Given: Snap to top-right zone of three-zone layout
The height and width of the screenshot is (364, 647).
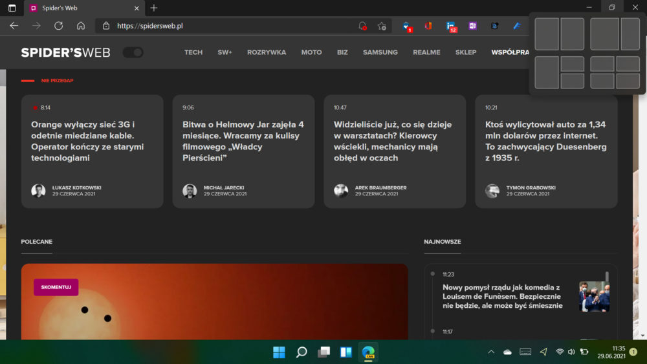Looking at the screenshot, I should tap(573, 64).
